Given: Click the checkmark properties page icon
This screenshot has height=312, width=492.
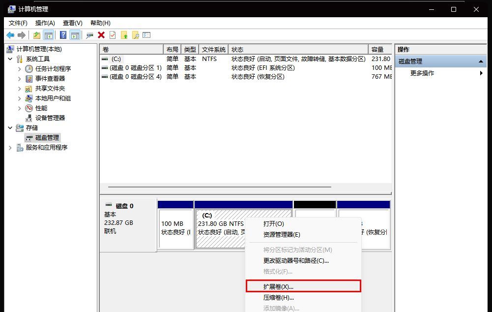Looking at the screenshot, I should click(113, 35).
